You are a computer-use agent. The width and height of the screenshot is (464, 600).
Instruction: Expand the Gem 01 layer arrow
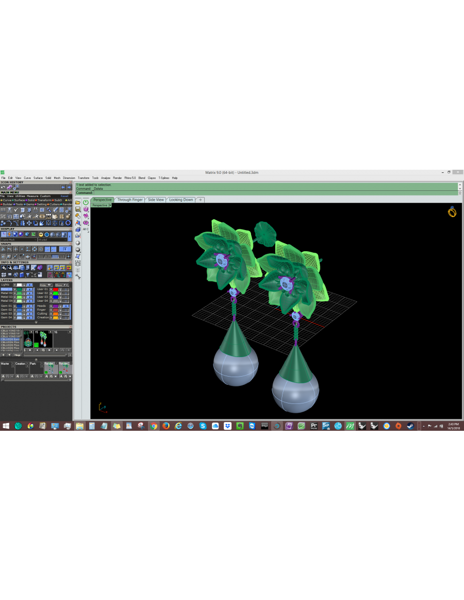(x=15, y=306)
